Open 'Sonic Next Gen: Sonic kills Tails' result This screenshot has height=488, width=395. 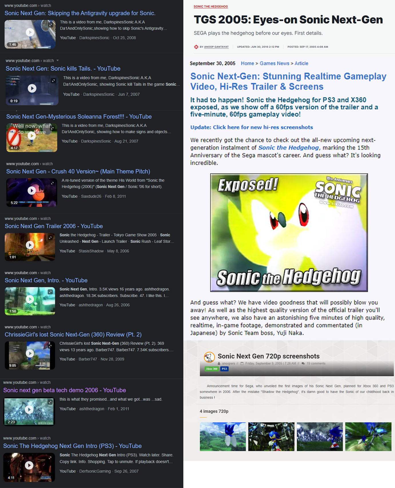pyautogui.click(x=63, y=69)
